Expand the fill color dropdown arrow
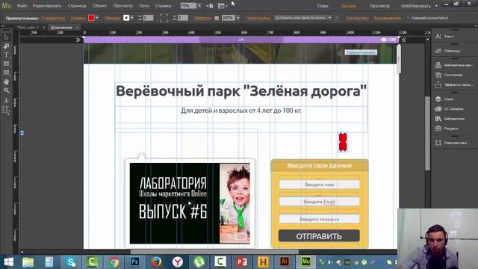The height and width of the screenshot is (269, 478). click(x=97, y=18)
